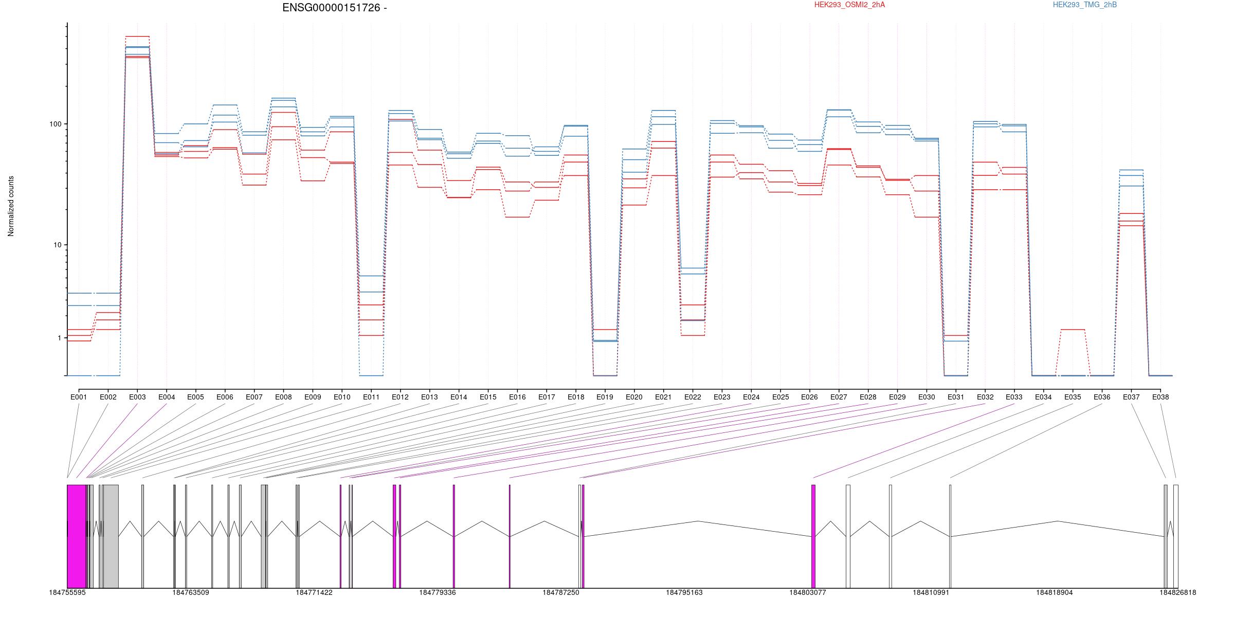Click the magenta exon near coordinate 184803077
1234x617 pixels.
pyautogui.click(x=813, y=536)
